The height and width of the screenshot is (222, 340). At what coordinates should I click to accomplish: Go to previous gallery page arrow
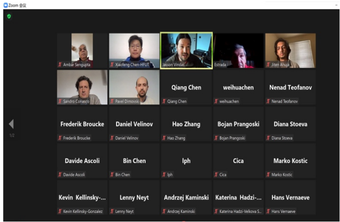[11, 124]
